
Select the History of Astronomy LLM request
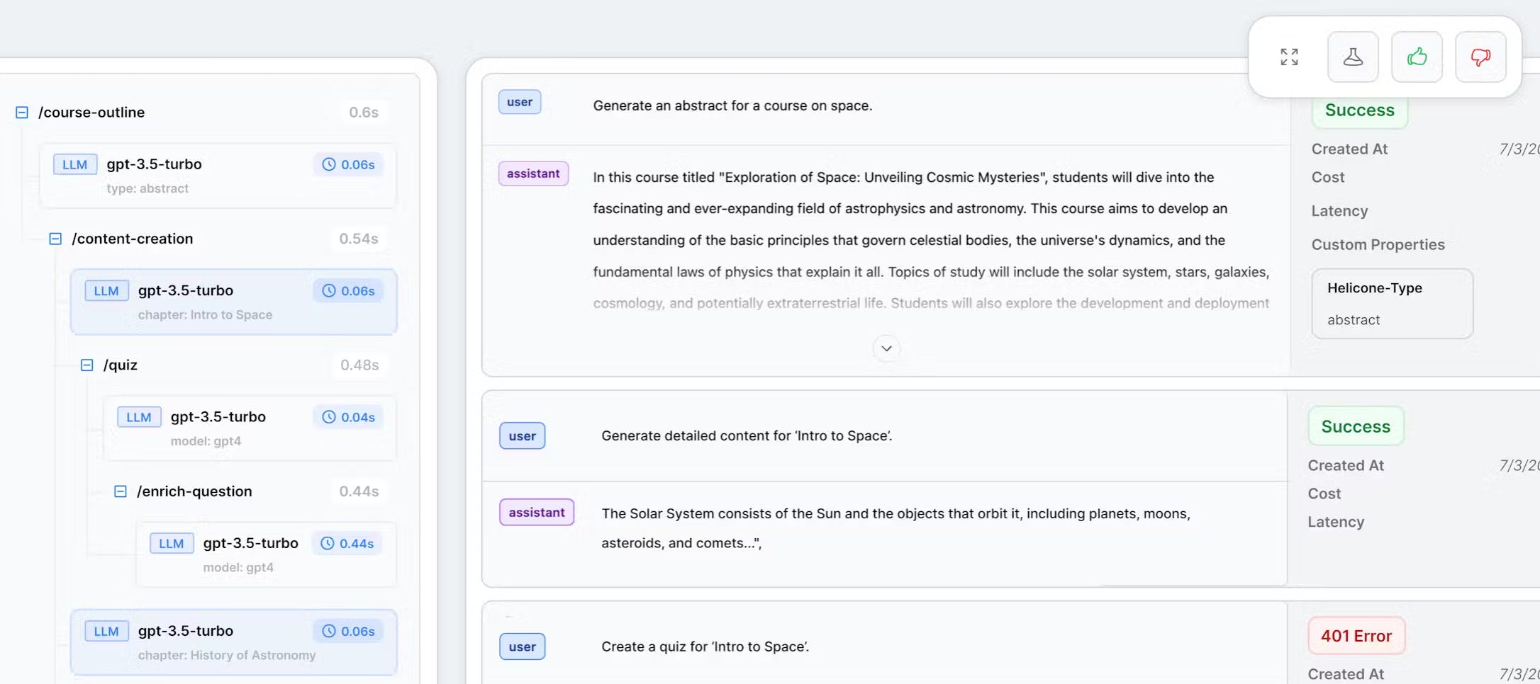[x=233, y=642]
